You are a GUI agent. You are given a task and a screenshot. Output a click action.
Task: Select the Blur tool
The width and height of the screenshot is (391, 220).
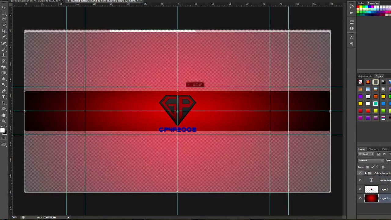click(x=4, y=79)
